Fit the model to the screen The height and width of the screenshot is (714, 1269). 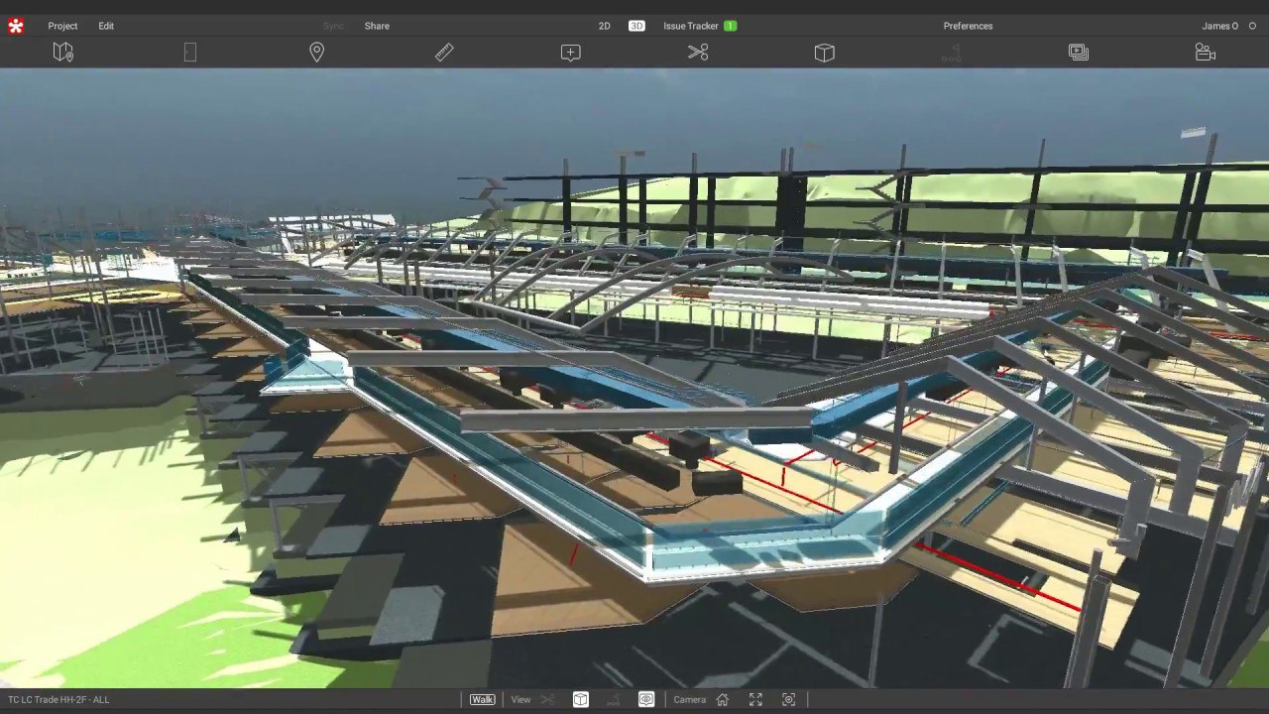(755, 699)
